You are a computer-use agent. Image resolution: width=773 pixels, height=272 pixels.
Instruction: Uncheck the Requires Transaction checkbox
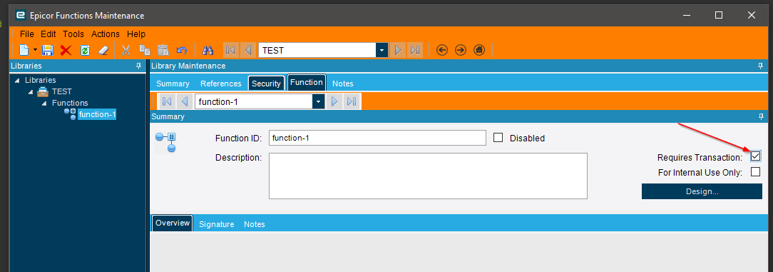pyautogui.click(x=755, y=156)
